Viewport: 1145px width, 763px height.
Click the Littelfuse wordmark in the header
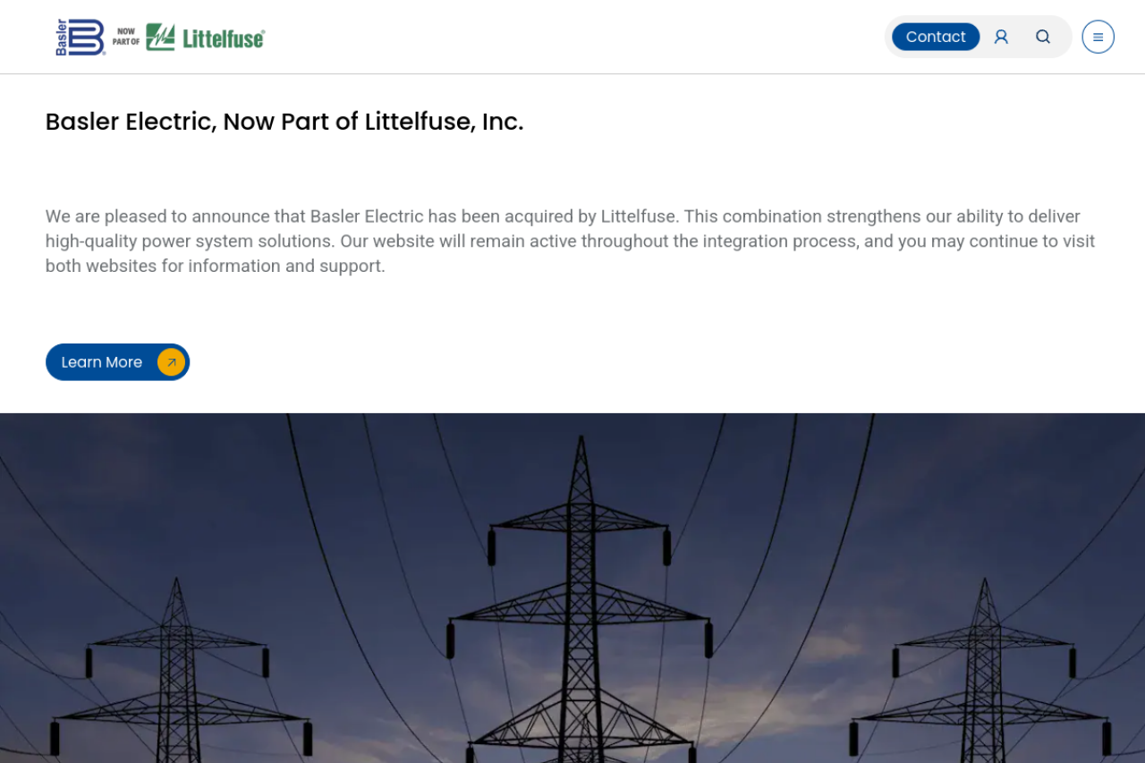coord(224,38)
